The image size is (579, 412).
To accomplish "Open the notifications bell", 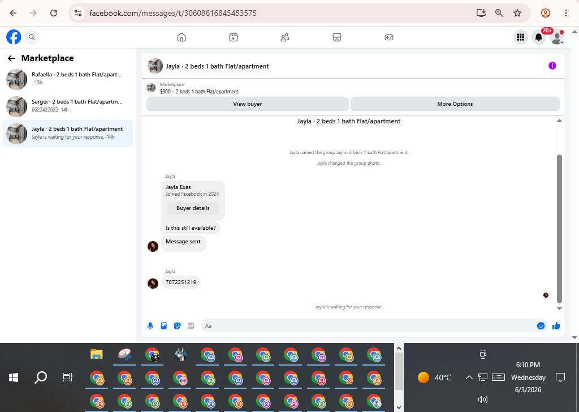I will (x=539, y=37).
